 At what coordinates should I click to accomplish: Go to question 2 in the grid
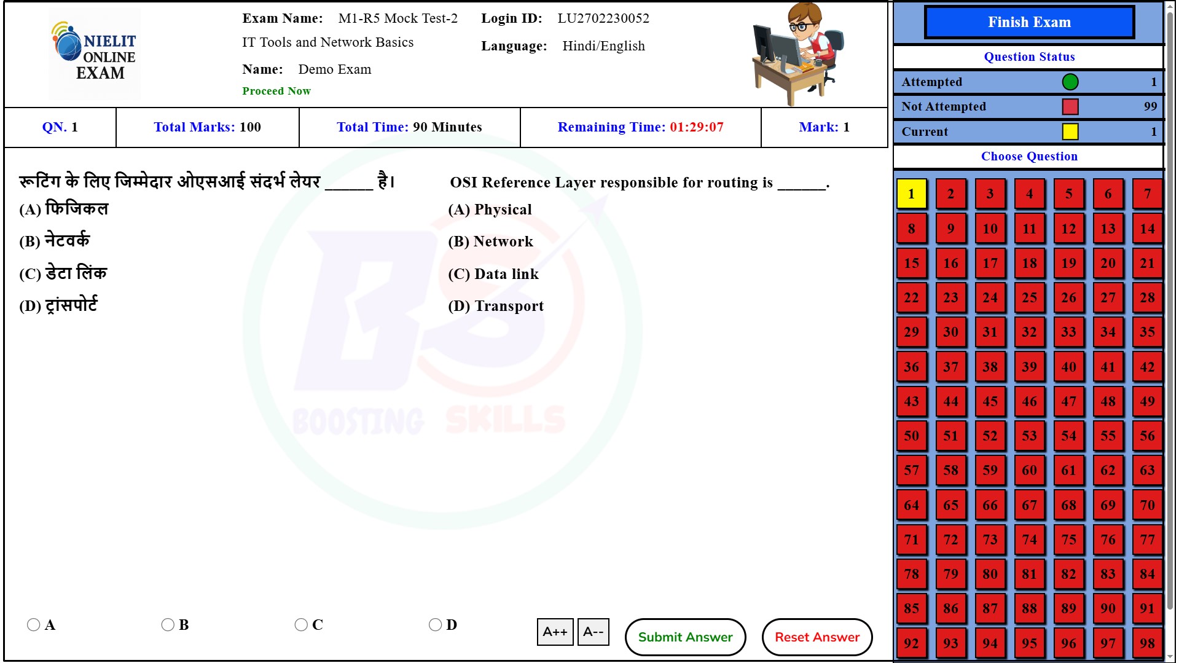950,194
